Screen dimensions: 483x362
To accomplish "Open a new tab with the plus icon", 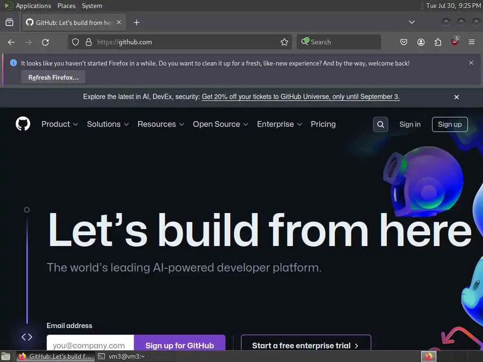I will click(x=136, y=23).
